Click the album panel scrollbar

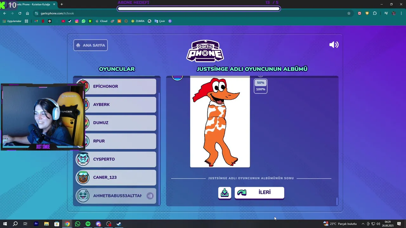(337, 201)
